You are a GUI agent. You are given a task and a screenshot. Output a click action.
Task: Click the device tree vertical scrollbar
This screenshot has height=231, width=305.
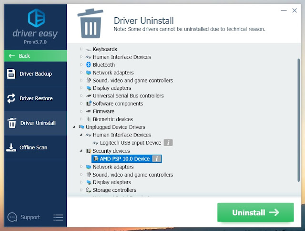[x=299, y=120]
